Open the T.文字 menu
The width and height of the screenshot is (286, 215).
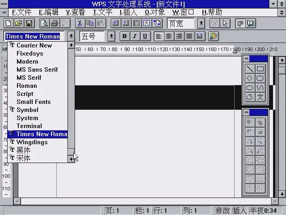(x=102, y=13)
